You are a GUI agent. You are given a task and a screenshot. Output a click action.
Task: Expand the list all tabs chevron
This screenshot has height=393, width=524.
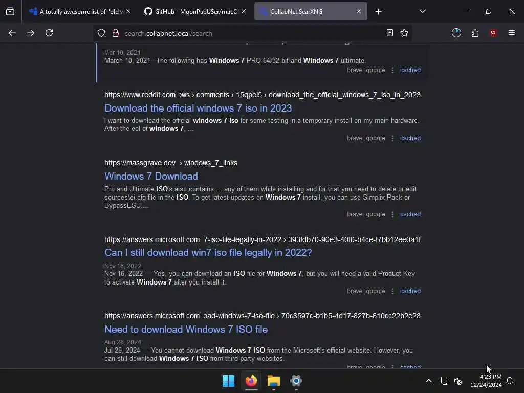click(x=422, y=11)
